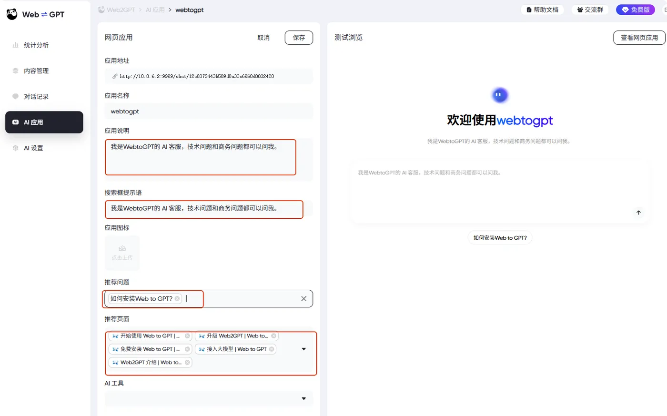The width and height of the screenshot is (667, 416).
Task: Expand the AI 工具 dropdown
Action: (303, 399)
